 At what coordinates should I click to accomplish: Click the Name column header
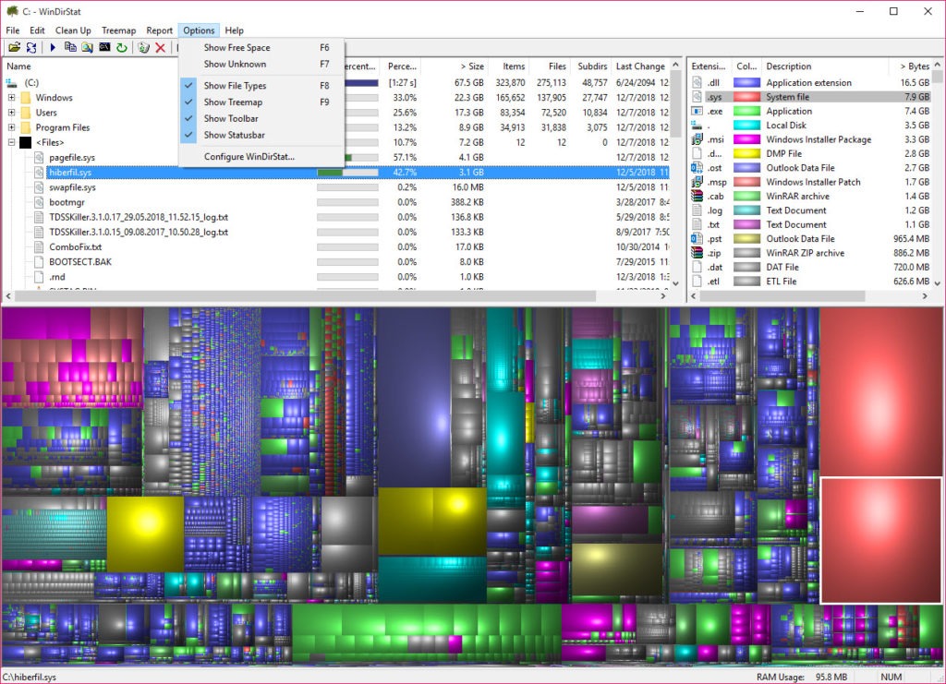click(91, 66)
